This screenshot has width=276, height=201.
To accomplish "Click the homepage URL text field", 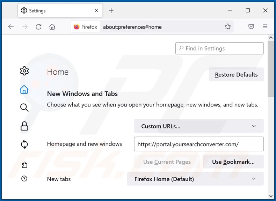I will pos(199,144).
